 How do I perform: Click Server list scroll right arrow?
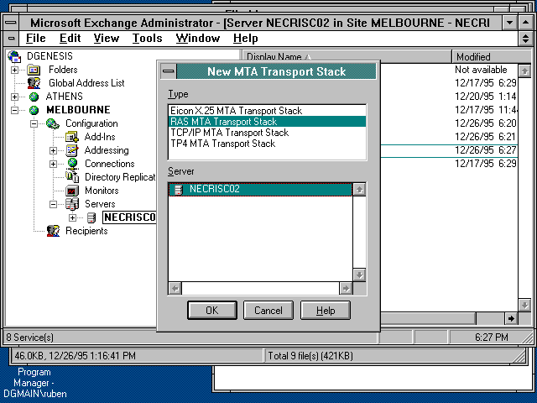[346, 289]
